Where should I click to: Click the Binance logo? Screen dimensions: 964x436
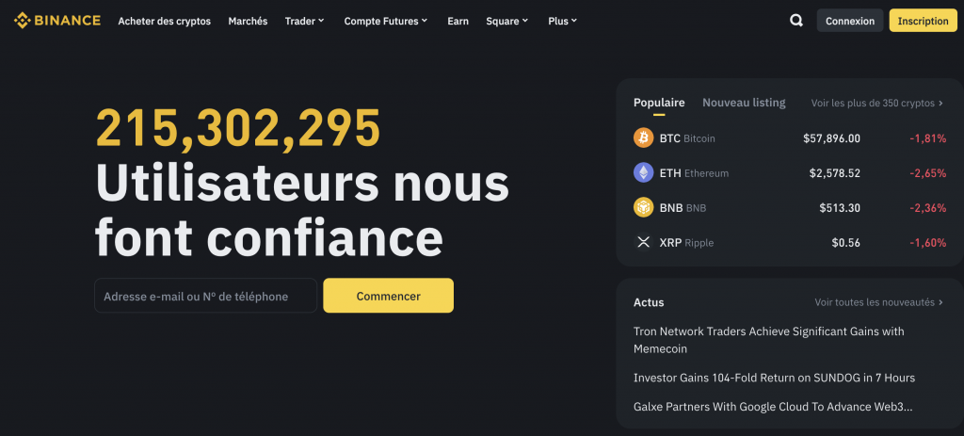57,20
